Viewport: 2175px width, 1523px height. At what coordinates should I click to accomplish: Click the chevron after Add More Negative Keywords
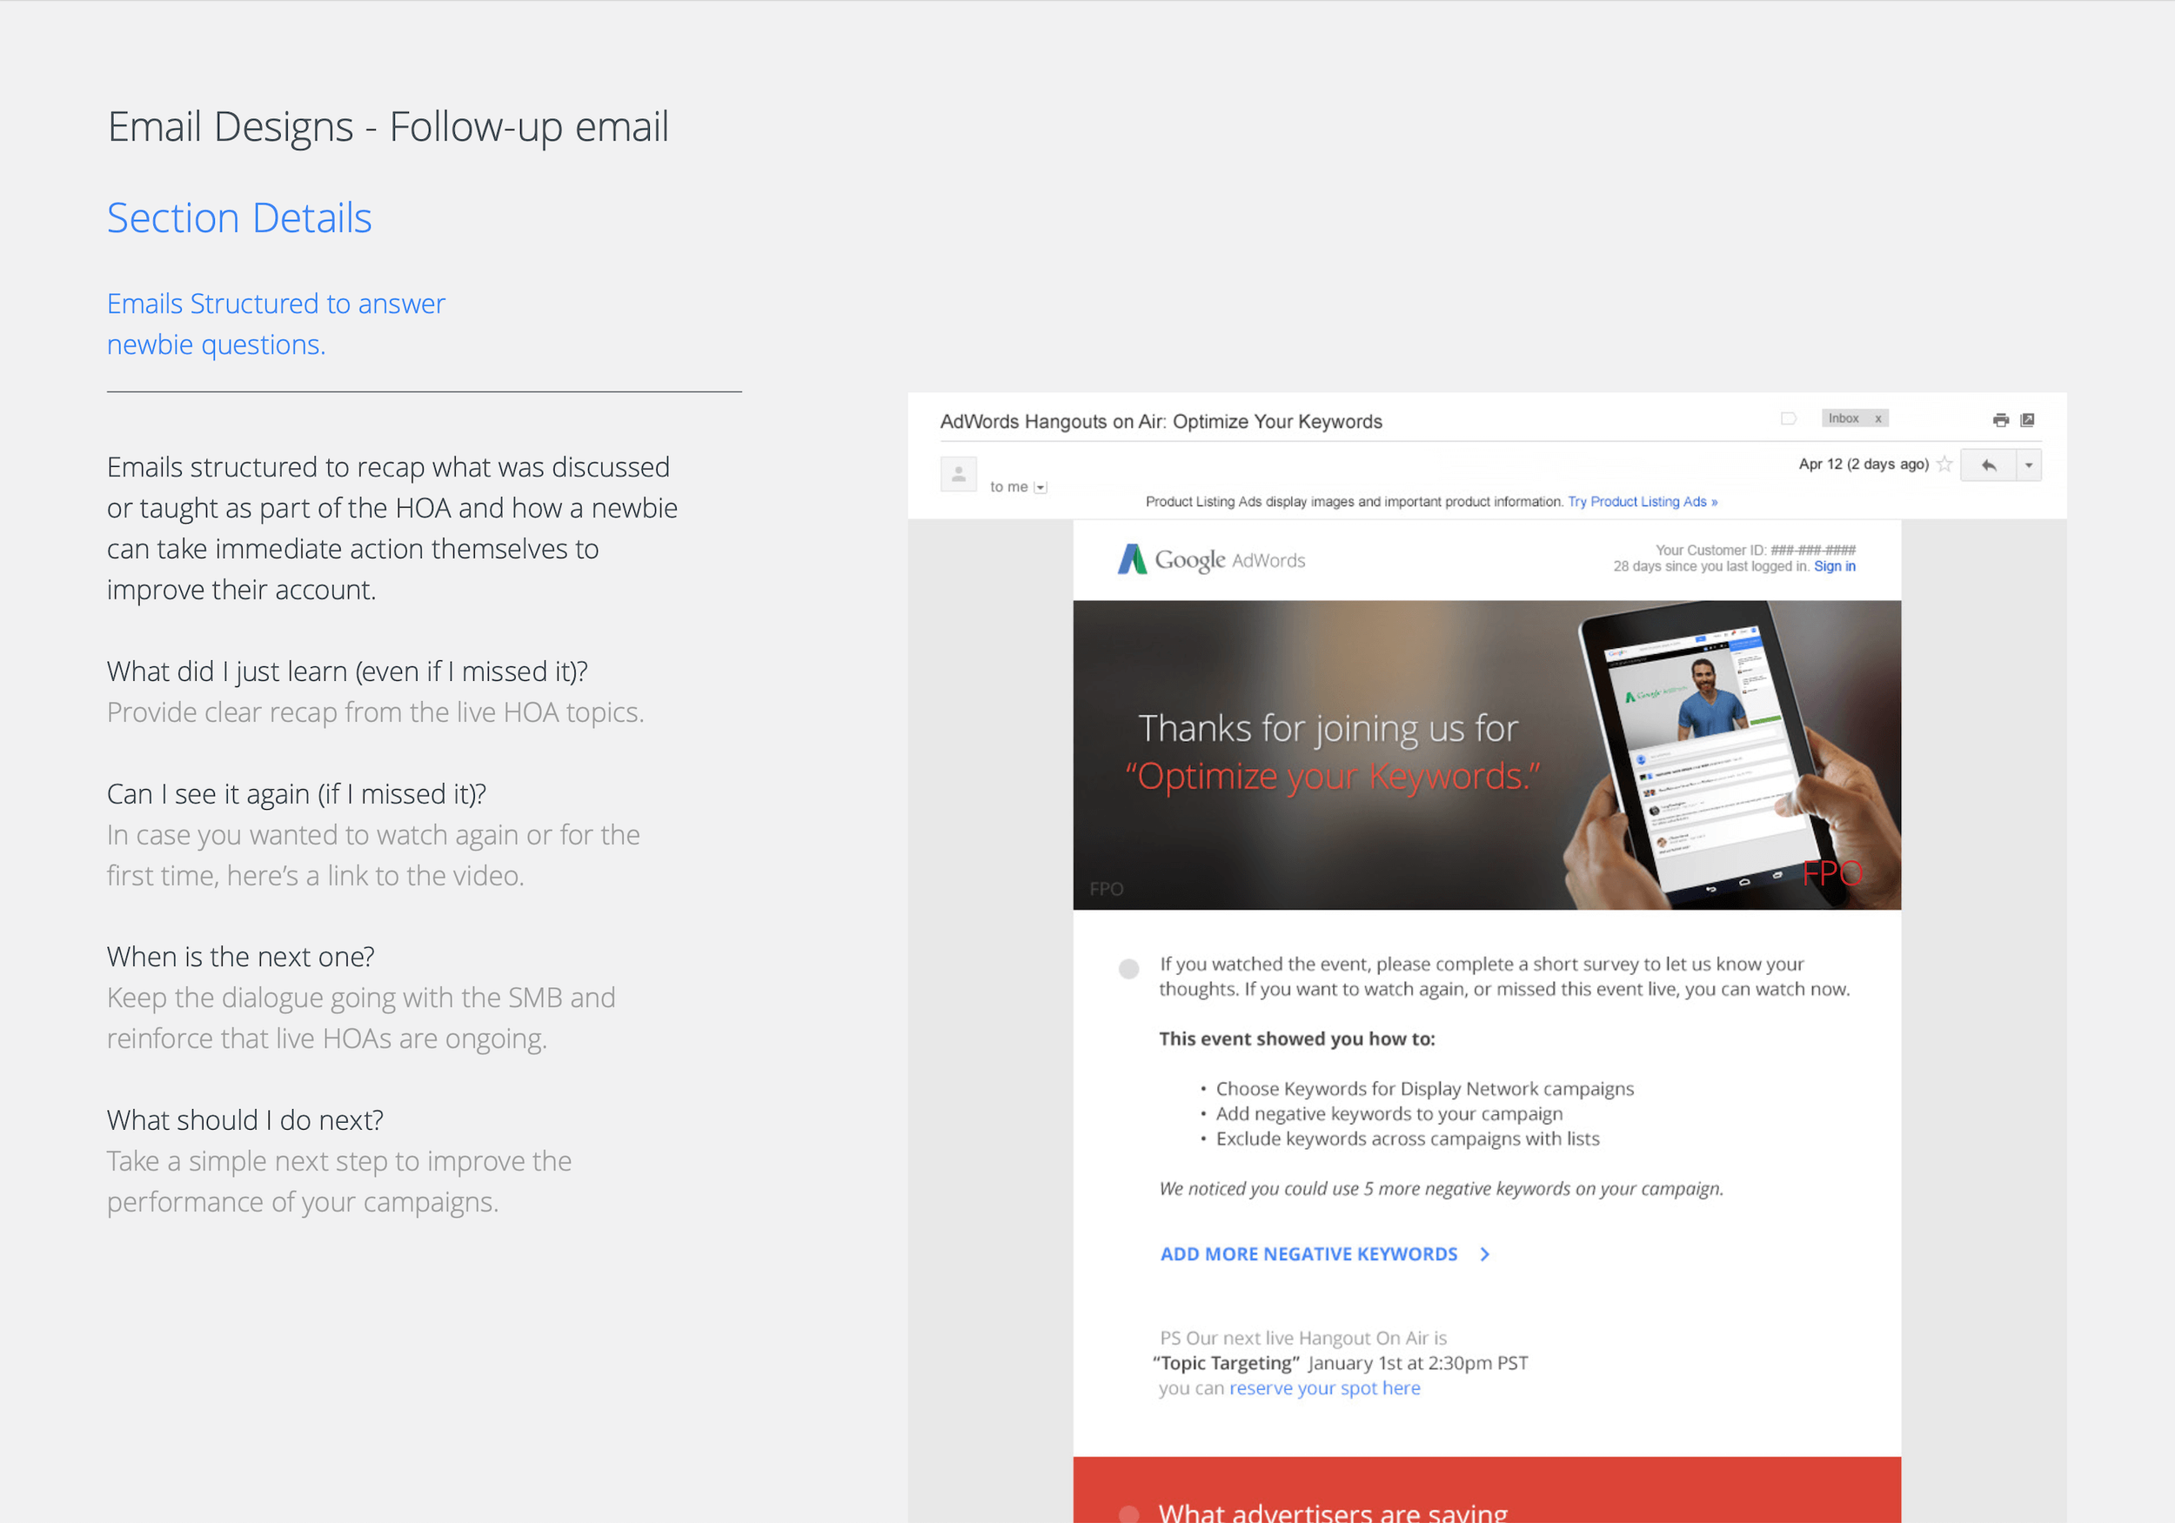(1484, 1254)
